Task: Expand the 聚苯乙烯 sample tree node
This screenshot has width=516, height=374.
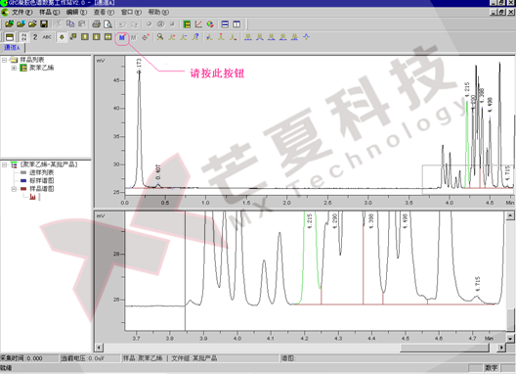Action: (14, 68)
